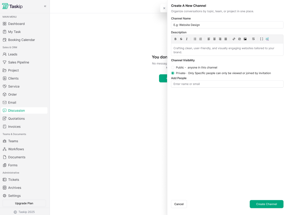This screenshot has width=287, height=215.
Task: Justify the description text
Action: [x=226, y=39]
